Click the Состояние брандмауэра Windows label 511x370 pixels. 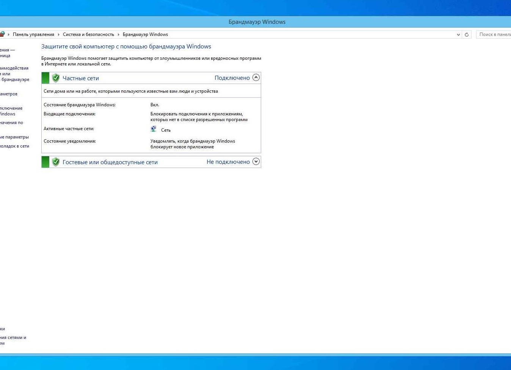point(80,105)
